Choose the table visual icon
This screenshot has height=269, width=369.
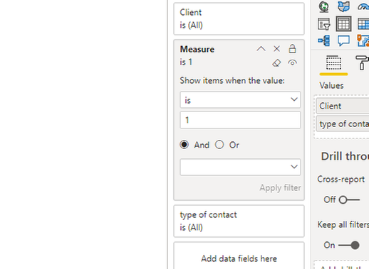coord(343,23)
